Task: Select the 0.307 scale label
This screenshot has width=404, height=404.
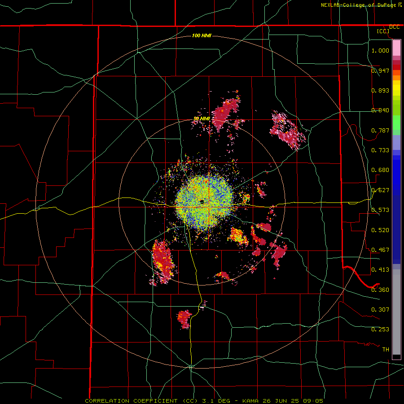Action: [380, 309]
